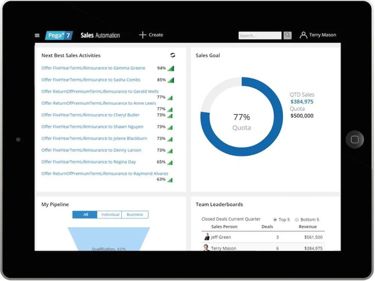Image resolution: width=375 pixels, height=281 pixels.
Task: Open the navigation hamburger menu
Action: coord(37,35)
